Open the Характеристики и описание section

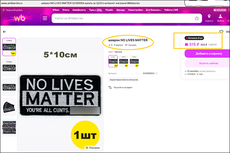pyautogui.click(x=124, y=80)
